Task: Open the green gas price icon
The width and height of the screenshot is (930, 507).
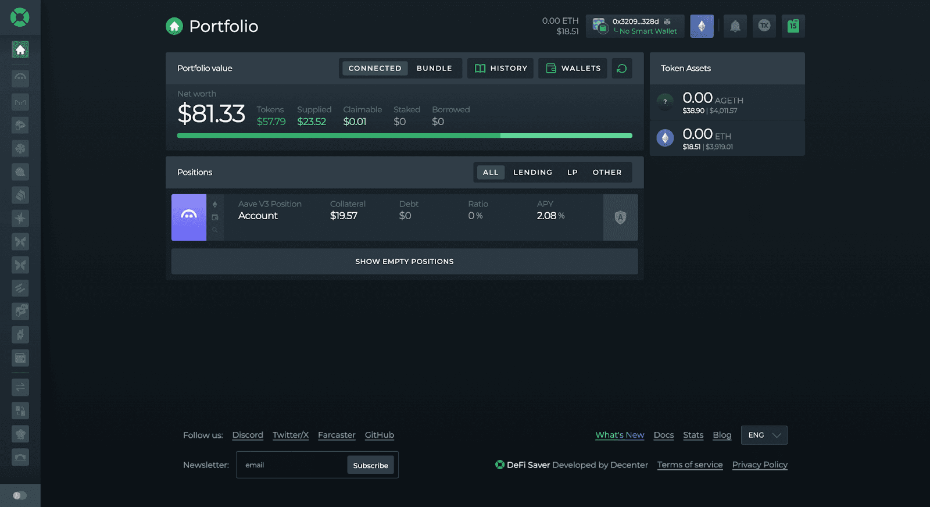Action: click(x=793, y=26)
